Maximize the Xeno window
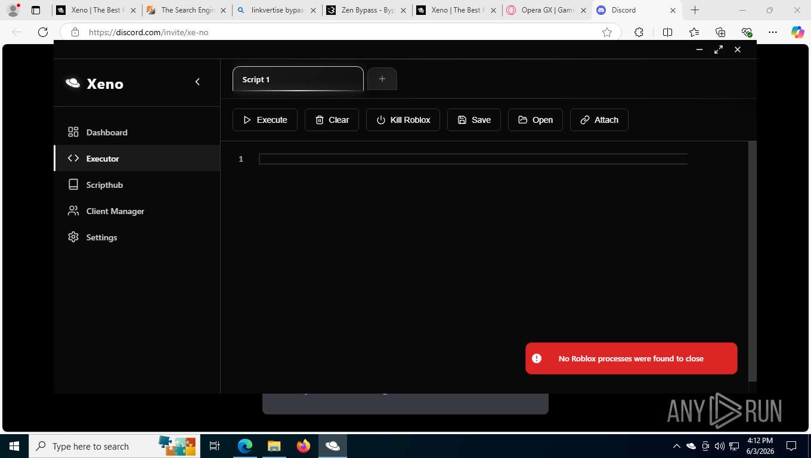 coord(719,49)
